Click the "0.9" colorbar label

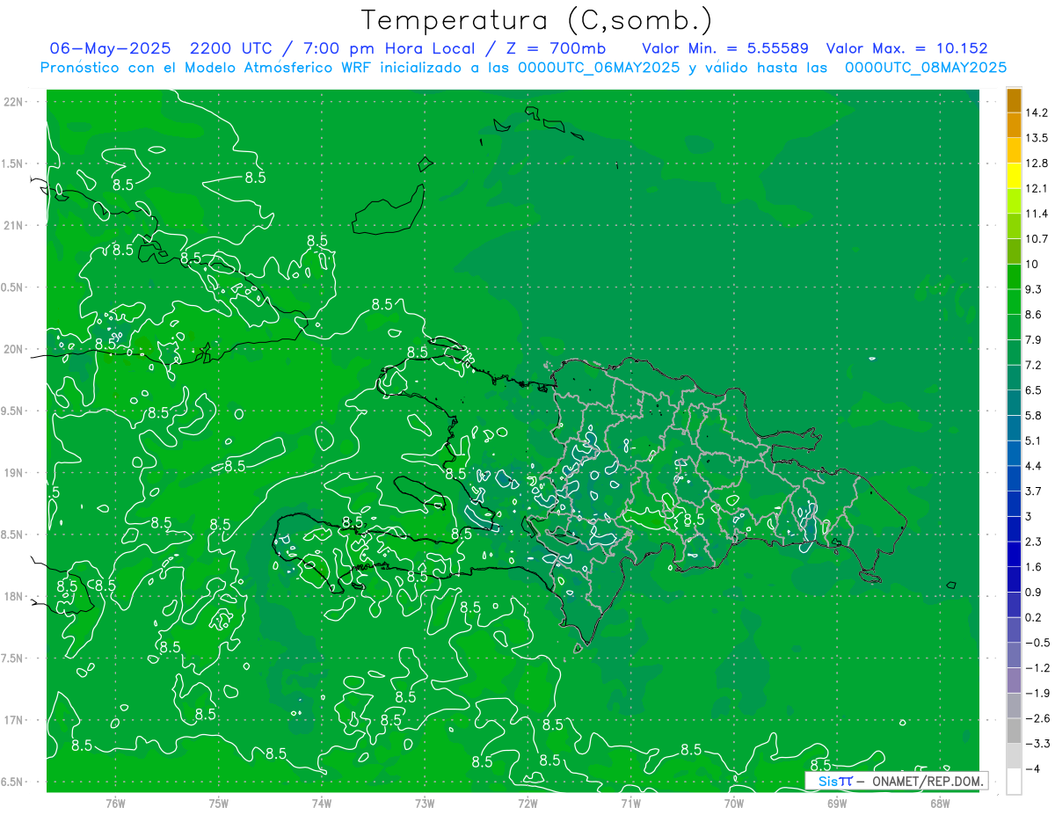coord(1034,593)
